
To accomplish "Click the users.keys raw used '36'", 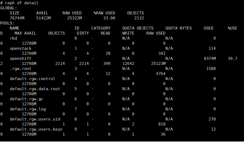I will tap(163, 134).
